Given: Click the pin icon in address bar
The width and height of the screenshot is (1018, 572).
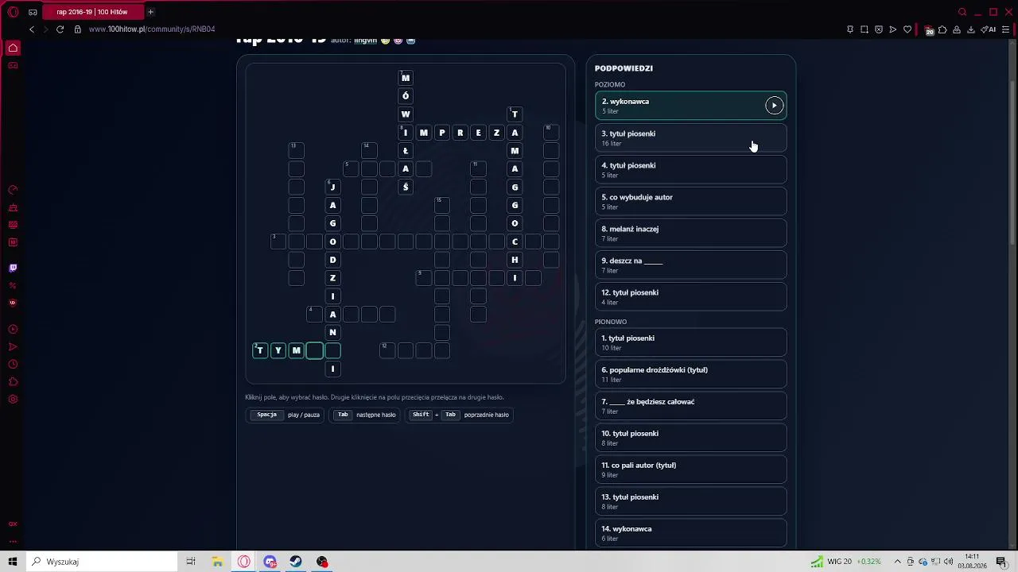Looking at the screenshot, I should (850, 29).
